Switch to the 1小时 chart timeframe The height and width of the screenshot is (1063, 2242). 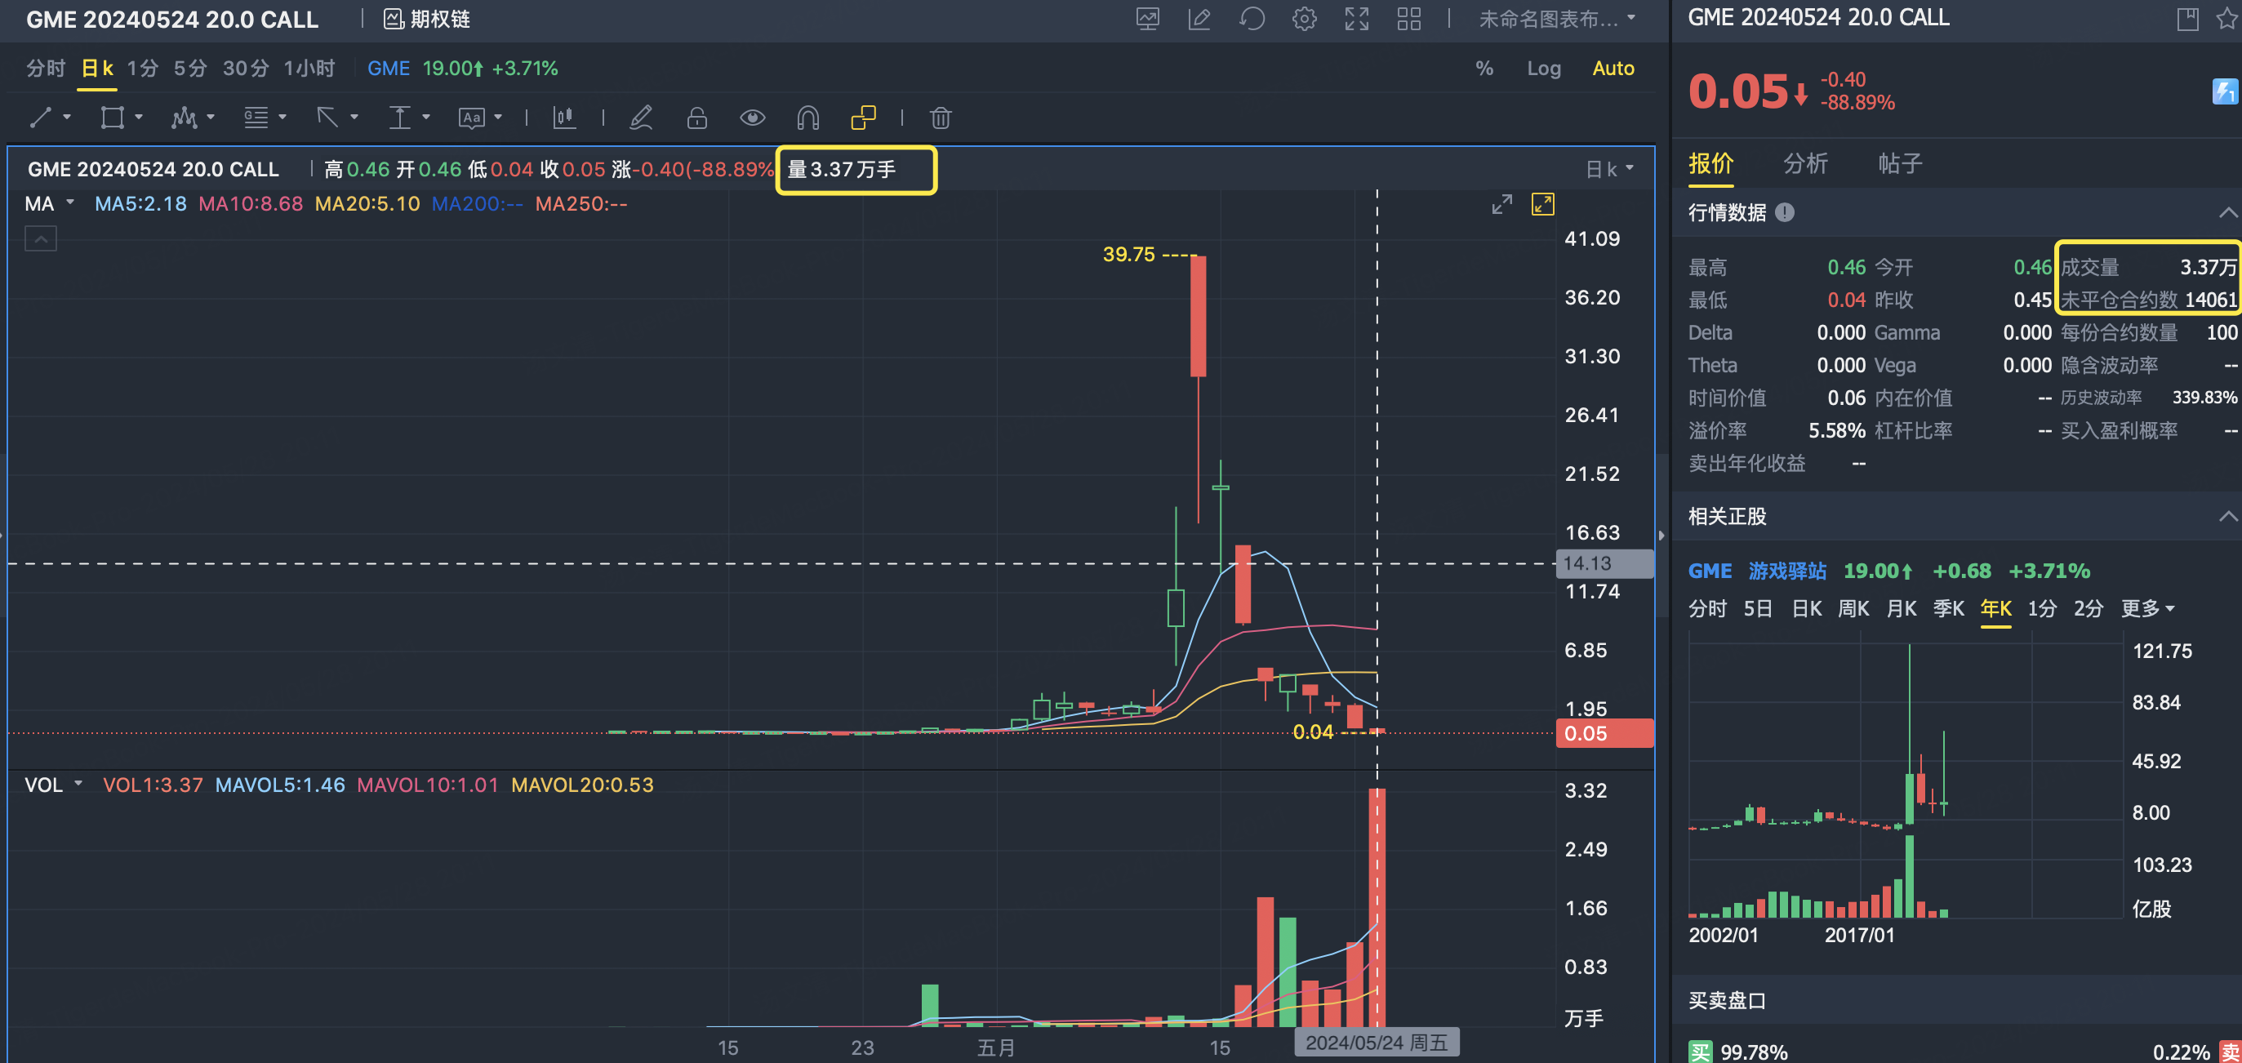click(x=309, y=68)
